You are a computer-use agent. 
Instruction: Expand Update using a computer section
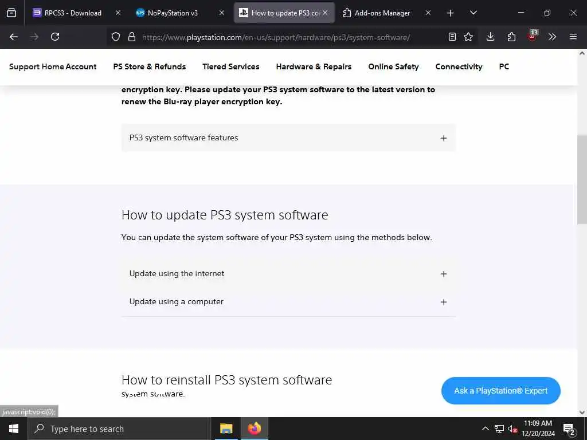(x=289, y=301)
